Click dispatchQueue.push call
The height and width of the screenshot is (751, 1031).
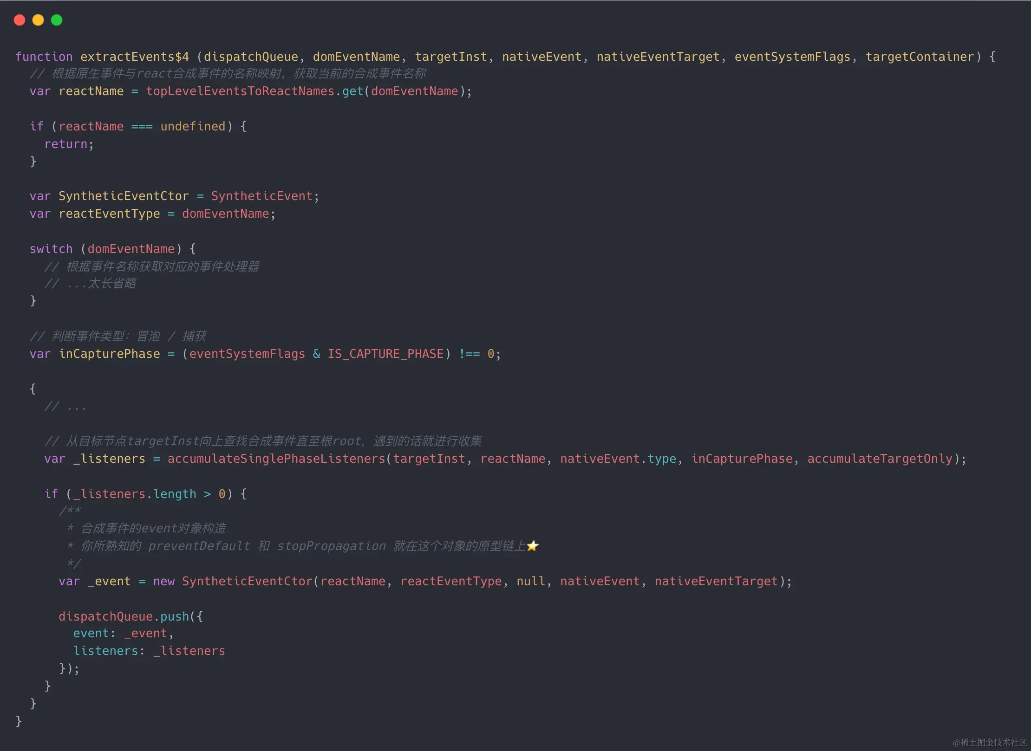[124, 616]
